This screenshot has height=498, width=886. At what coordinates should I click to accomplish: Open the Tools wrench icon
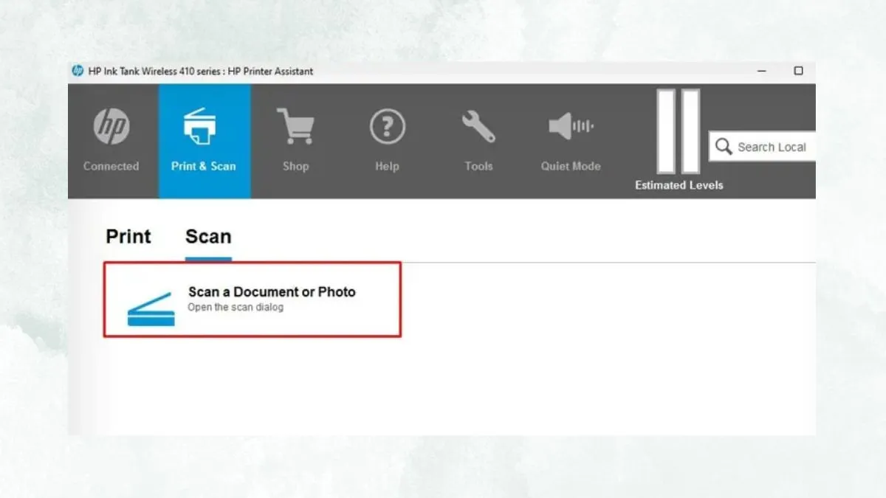(478, 127)
